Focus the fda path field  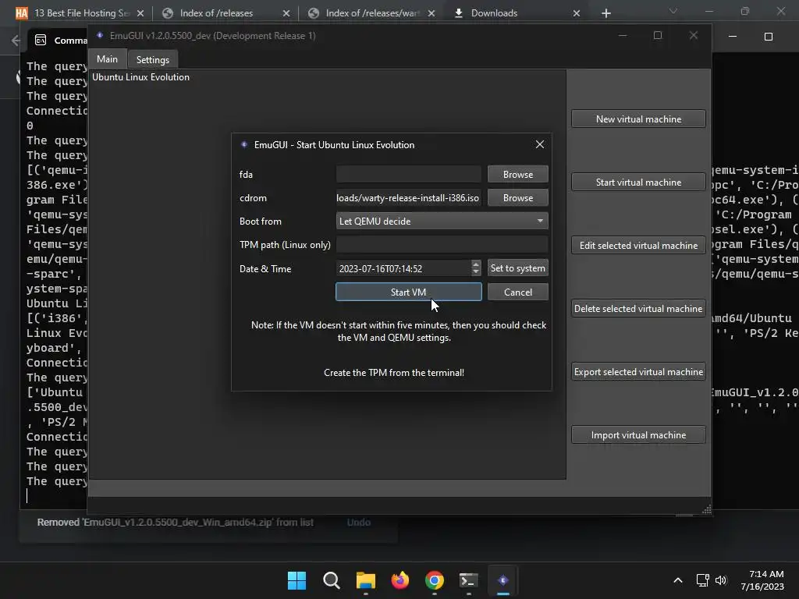pyautogui.click(x=408, y=174)
